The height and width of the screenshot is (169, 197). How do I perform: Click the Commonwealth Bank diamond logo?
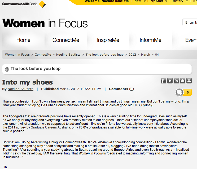coord(42,4)
